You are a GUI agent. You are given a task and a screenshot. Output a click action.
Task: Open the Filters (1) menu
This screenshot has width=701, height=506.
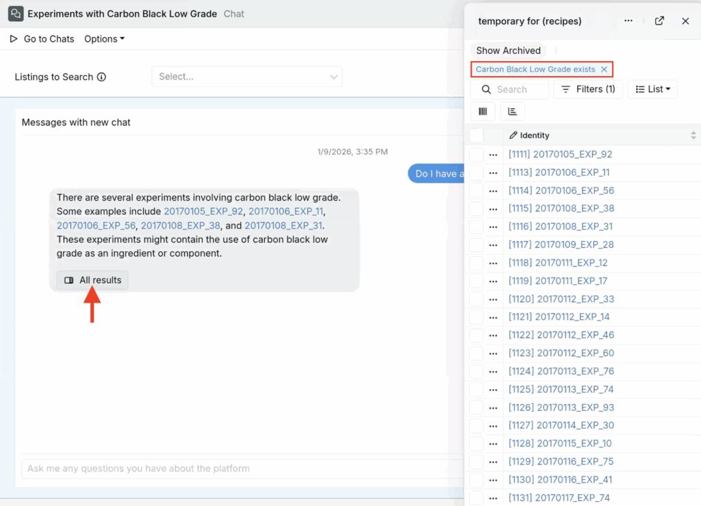click(588, 90)
